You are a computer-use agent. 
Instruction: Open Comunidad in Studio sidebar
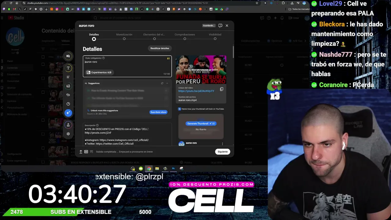click(13, 81)
